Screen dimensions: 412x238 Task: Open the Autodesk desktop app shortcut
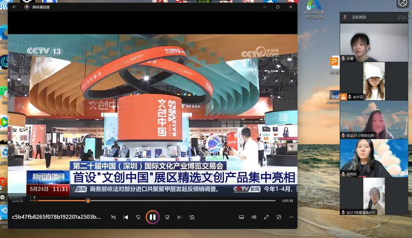[x=314, y=8]
